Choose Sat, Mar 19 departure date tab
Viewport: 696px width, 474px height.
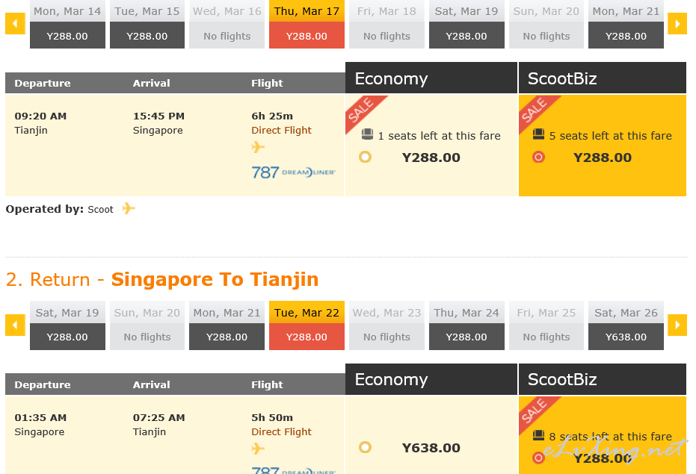[466, 25]
